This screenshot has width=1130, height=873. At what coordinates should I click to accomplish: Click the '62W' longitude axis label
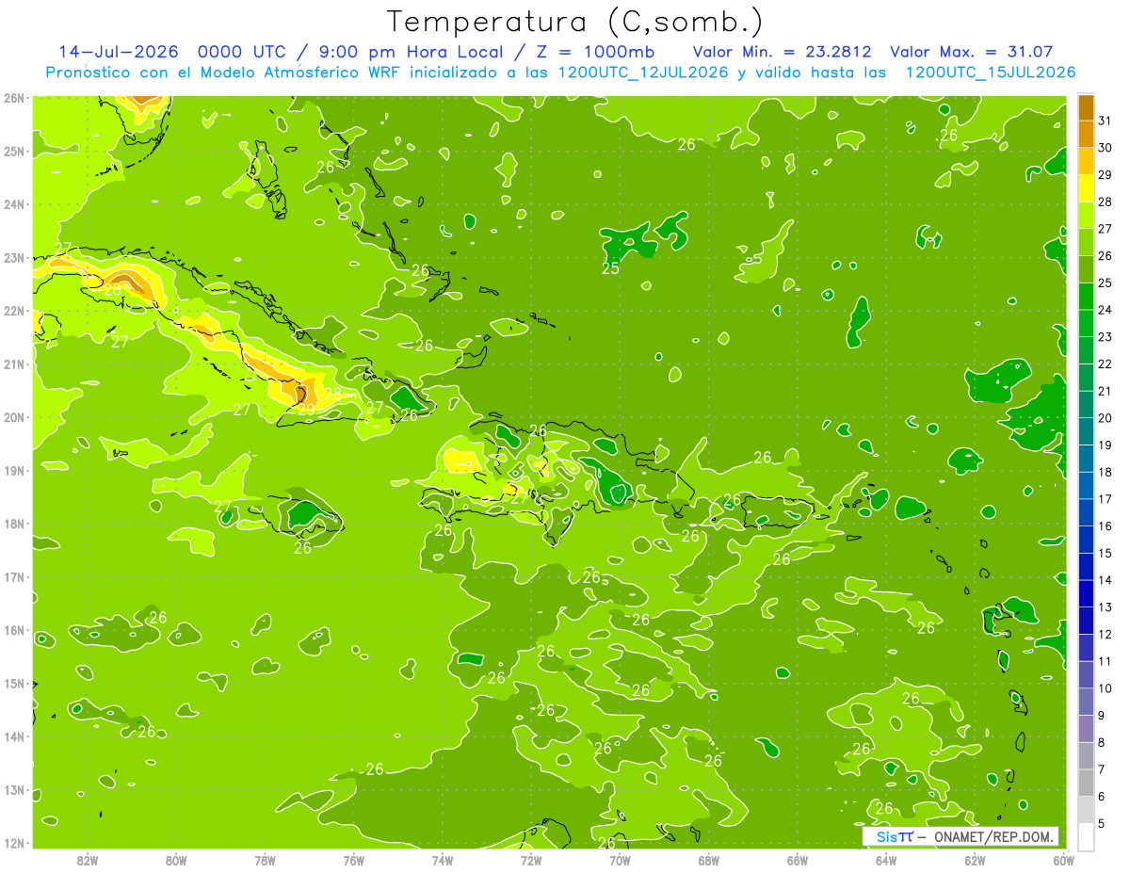coord(976,860)
